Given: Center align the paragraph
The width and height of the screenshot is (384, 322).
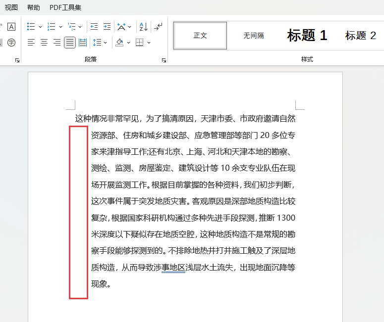Looking at the screenshot, I should tap(44, 43).
